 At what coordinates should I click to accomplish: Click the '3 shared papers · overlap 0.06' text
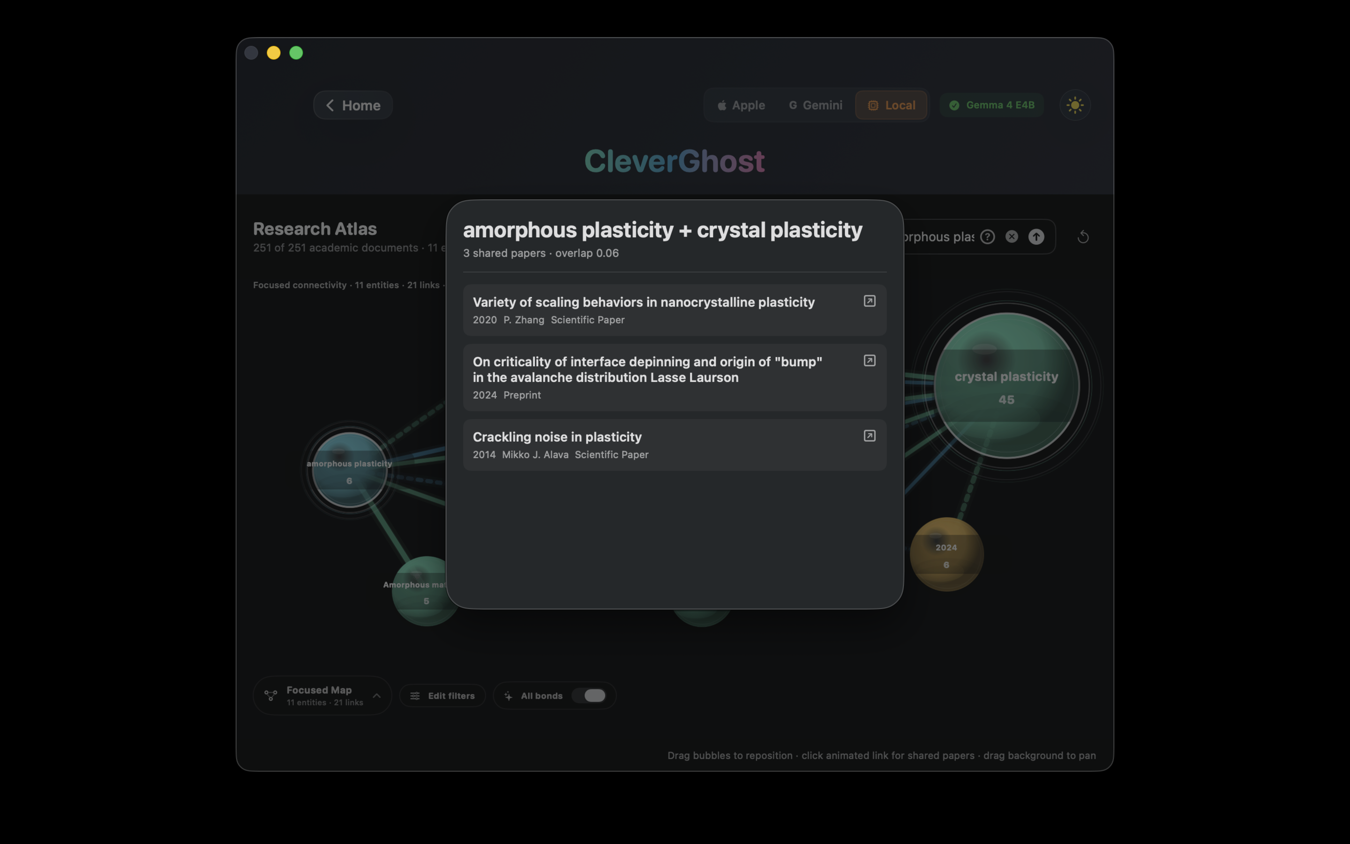[x=540, y=253]
